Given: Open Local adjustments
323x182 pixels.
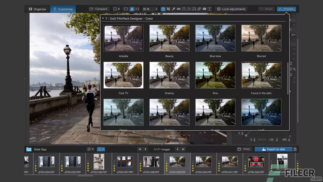Looking at the screenshot, I should 231,9.
